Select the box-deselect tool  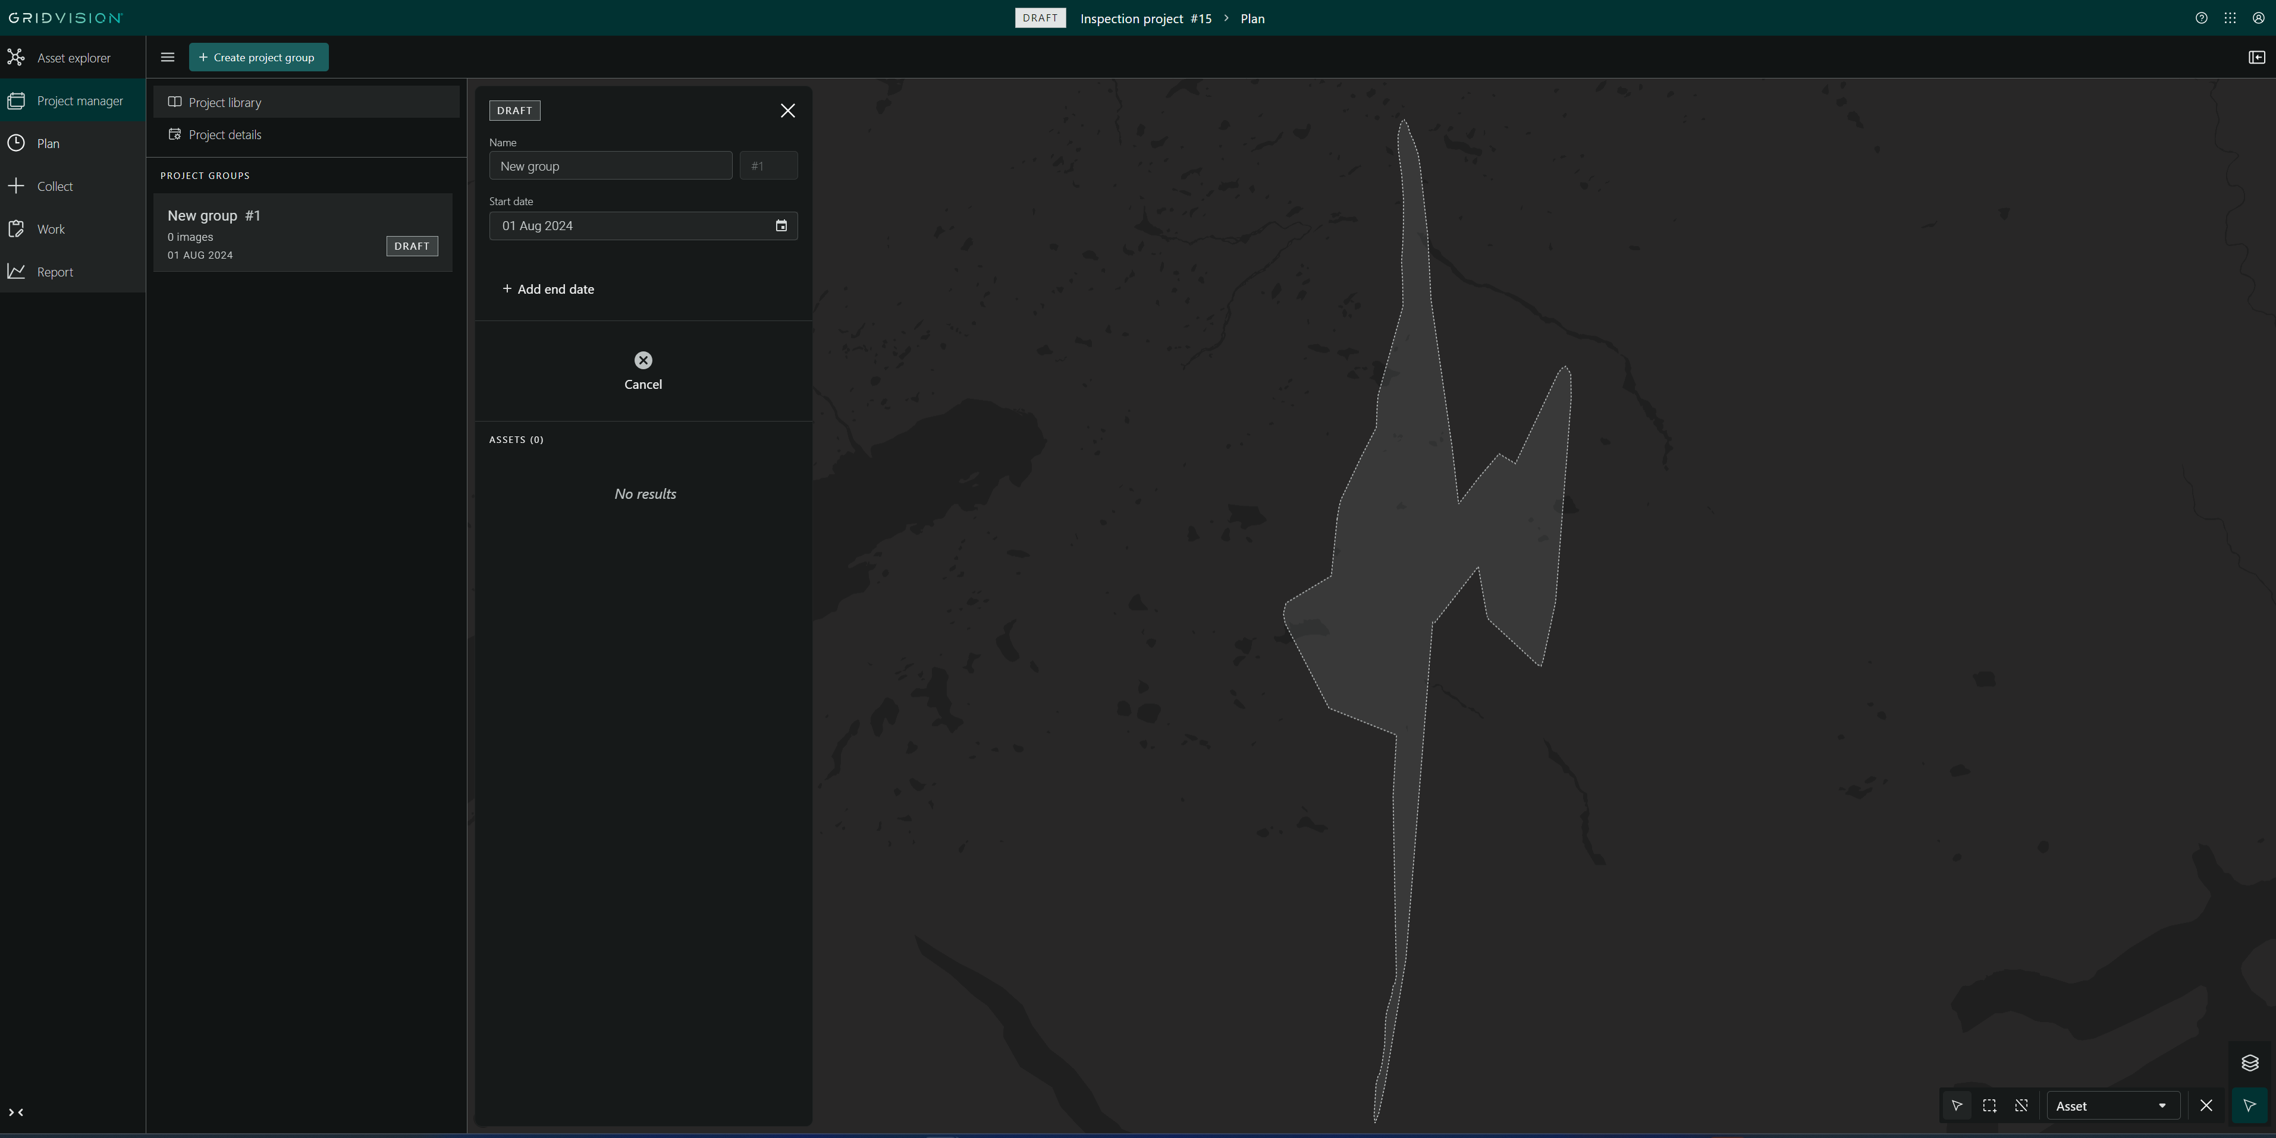coord(2021,1106)
